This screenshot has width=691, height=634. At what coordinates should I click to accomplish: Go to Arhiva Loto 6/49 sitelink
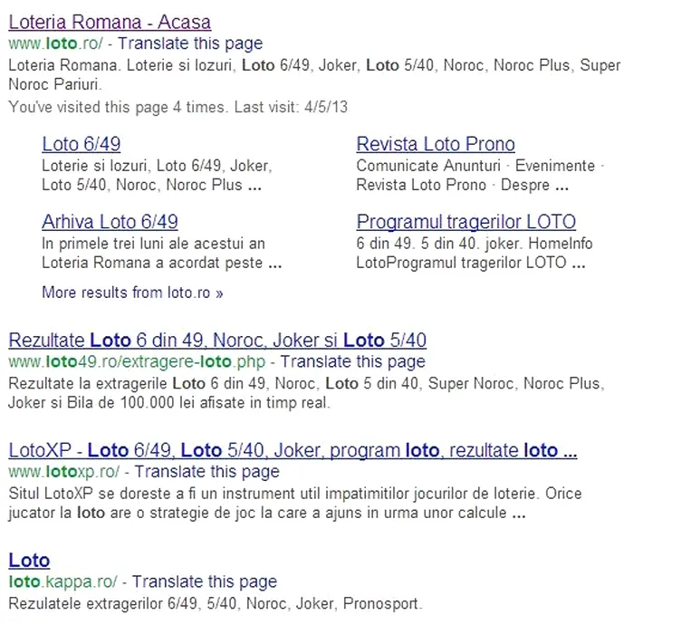tap(110, 222)
